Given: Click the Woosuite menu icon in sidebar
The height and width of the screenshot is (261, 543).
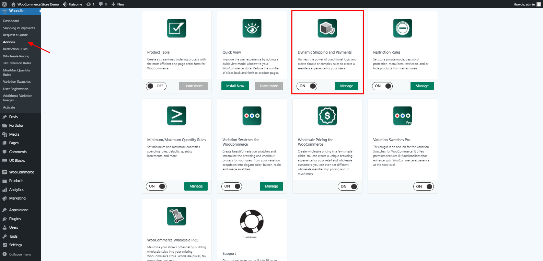Looking at the screenshot, I should pos(5,11).
